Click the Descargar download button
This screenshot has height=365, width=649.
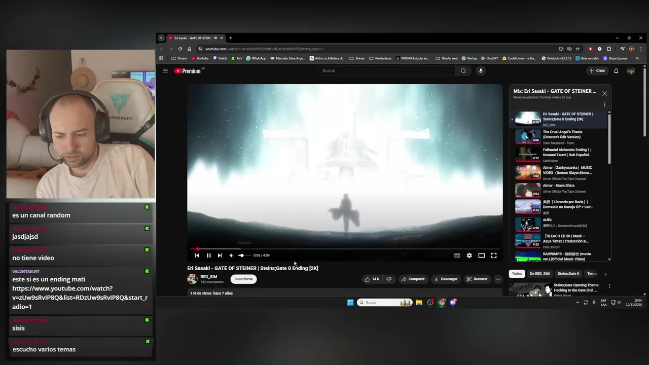point(446,279)
